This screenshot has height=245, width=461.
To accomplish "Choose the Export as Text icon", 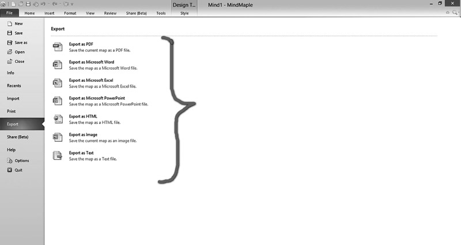I will [57, 156].
